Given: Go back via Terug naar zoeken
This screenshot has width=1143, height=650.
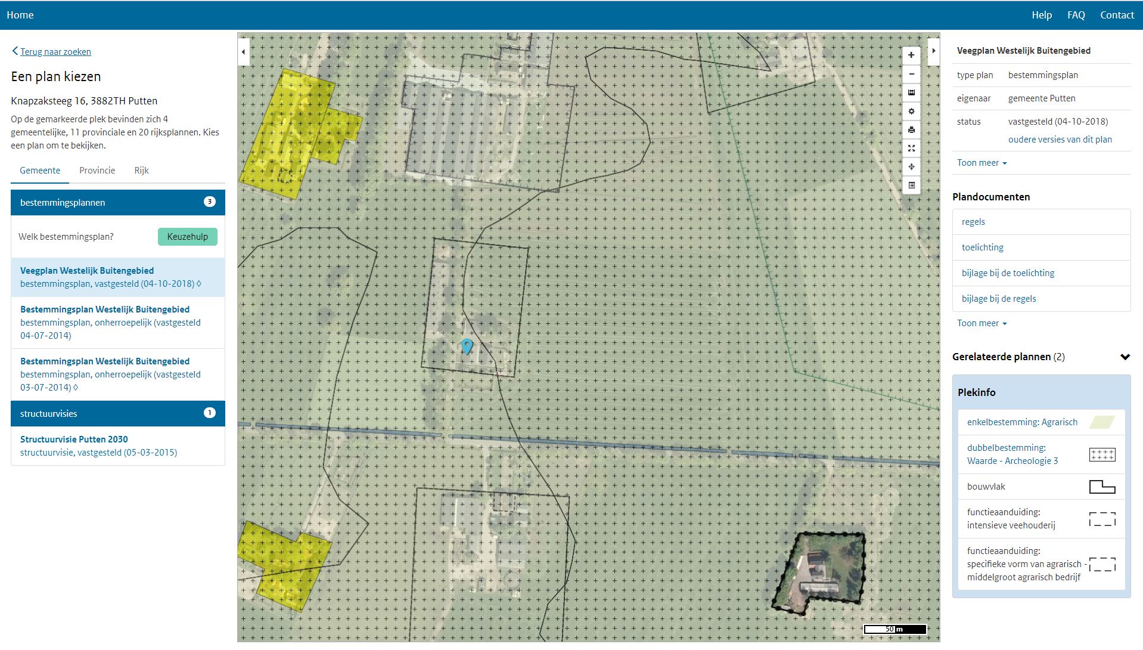Looking at the screenshot, I should click(55, 52).
